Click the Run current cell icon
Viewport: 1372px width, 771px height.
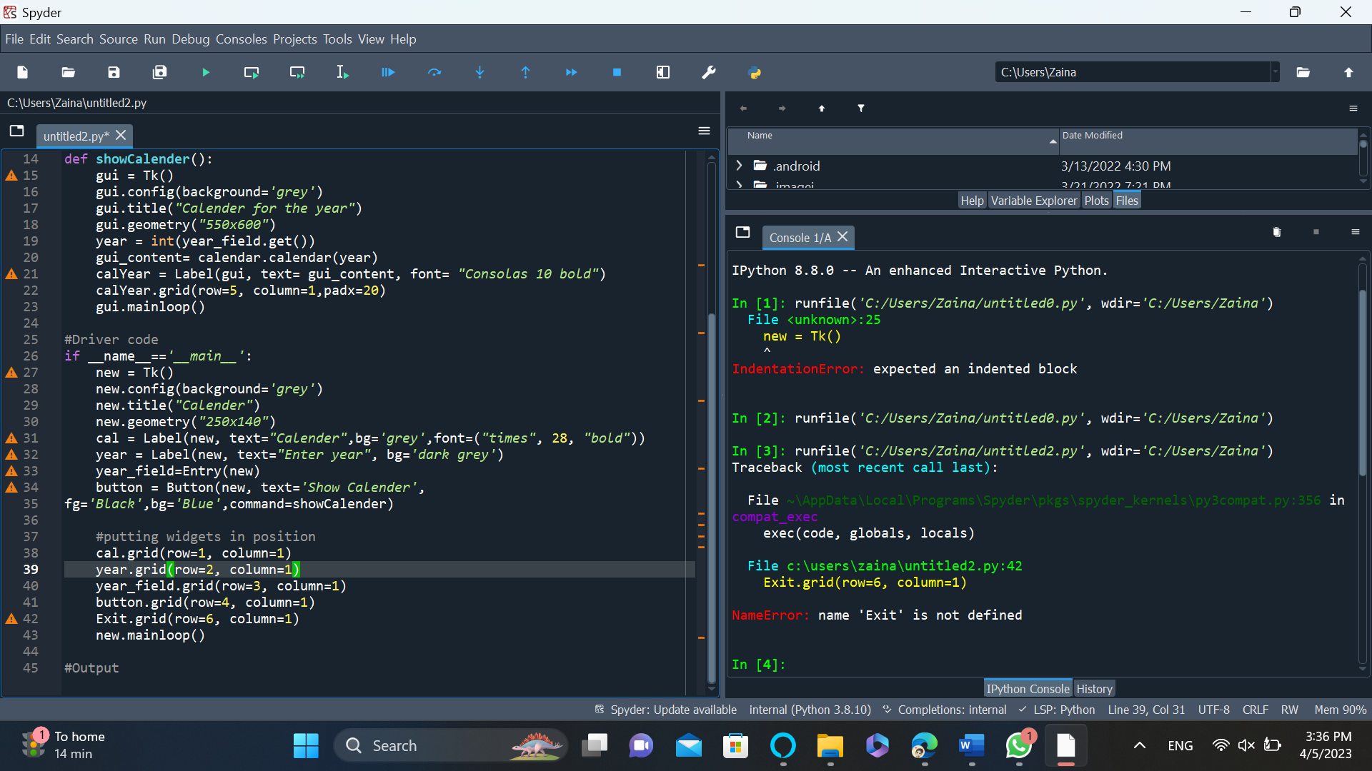(x=252, y=72)
